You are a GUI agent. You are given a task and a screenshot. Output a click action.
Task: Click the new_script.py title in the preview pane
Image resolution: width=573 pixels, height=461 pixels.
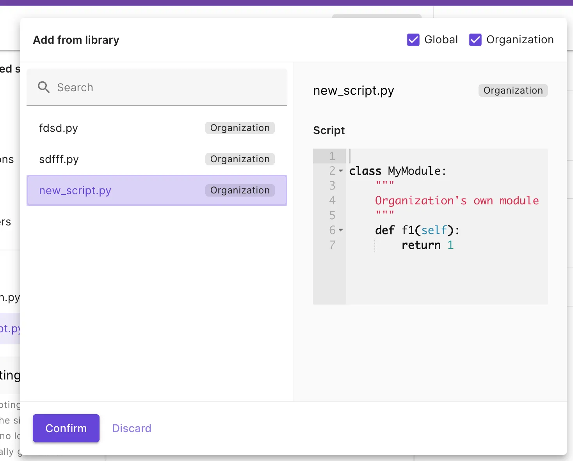tap(354, 90)
